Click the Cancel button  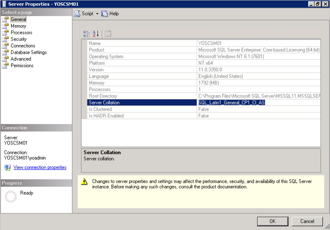point(307,221)
